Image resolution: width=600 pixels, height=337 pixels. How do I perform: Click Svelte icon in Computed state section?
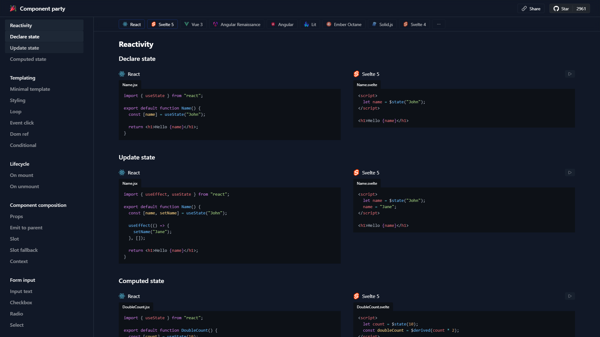[356, 296]
